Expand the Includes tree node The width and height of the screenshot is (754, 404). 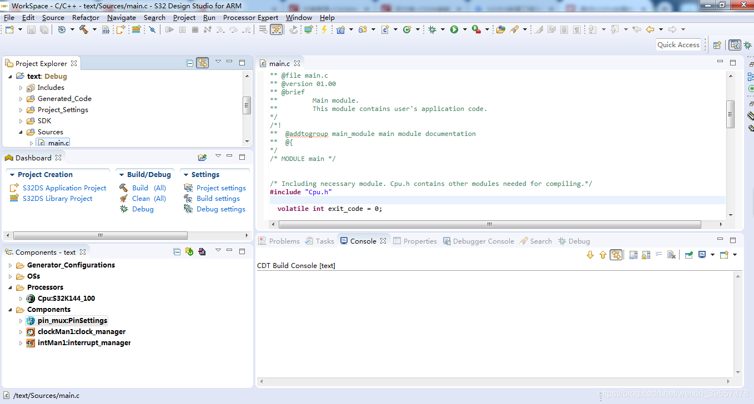point(21,88)
